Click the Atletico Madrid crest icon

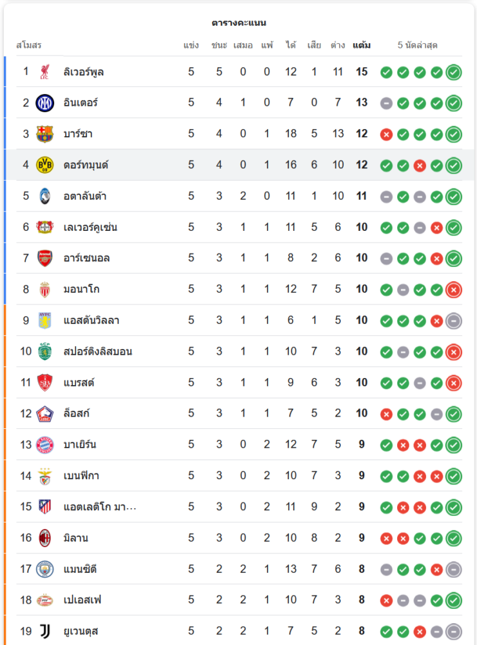click(x=44, y=507)
